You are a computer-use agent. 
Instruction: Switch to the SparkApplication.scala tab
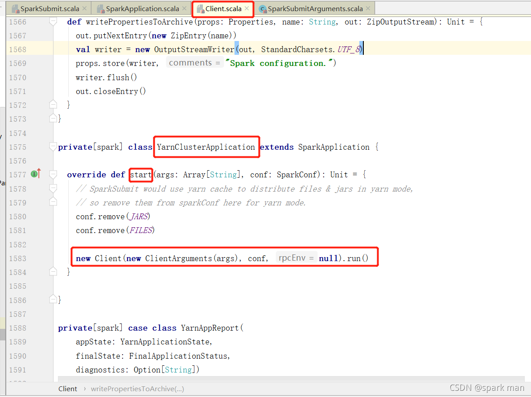[x=142, y=9]
